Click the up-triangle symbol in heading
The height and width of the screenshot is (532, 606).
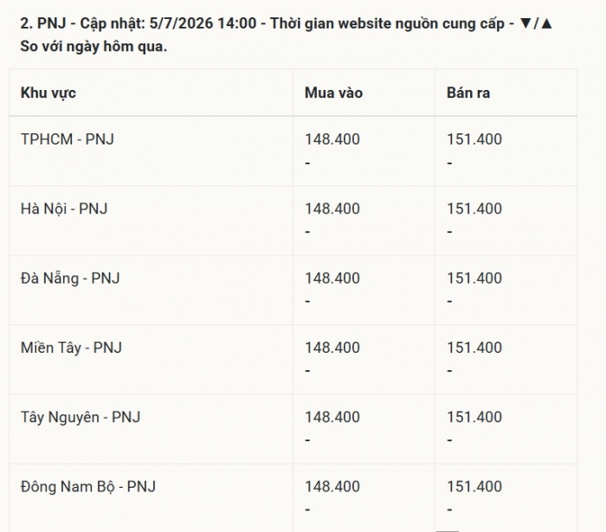(x=546, y=23)
